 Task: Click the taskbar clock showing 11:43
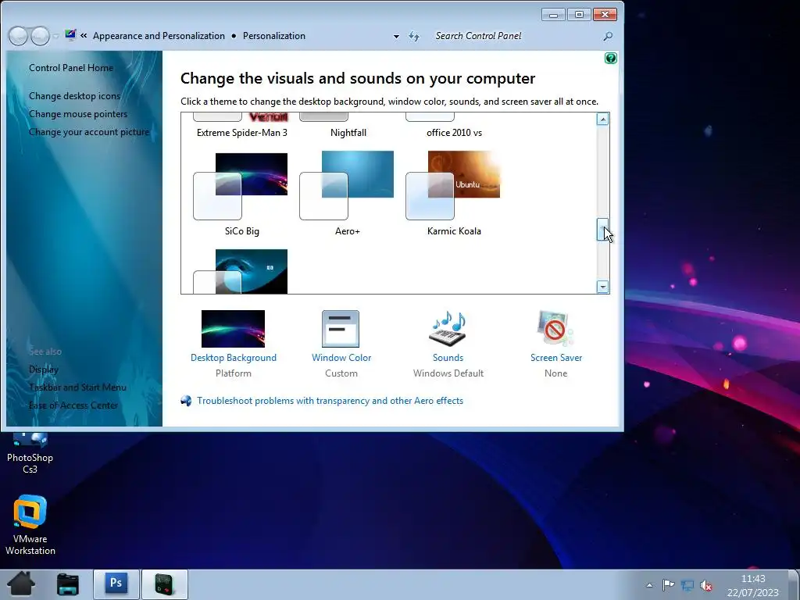753,585
